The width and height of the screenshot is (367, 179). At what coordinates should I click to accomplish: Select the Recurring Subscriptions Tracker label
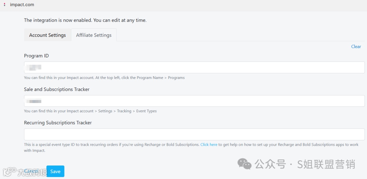[58, 122]
